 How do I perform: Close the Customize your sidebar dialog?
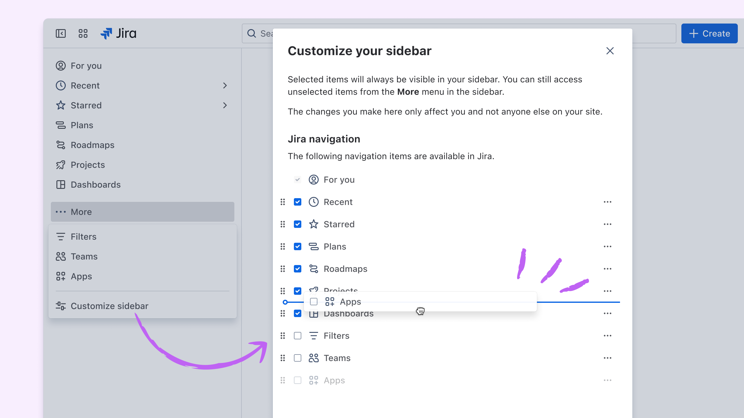coord(610,51)
